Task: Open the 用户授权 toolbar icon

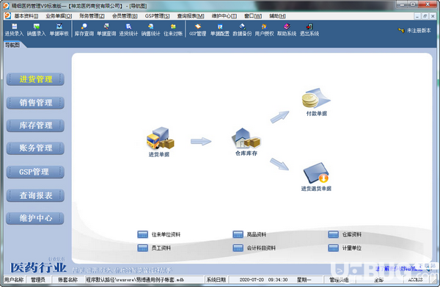Action: coord(264,30)
